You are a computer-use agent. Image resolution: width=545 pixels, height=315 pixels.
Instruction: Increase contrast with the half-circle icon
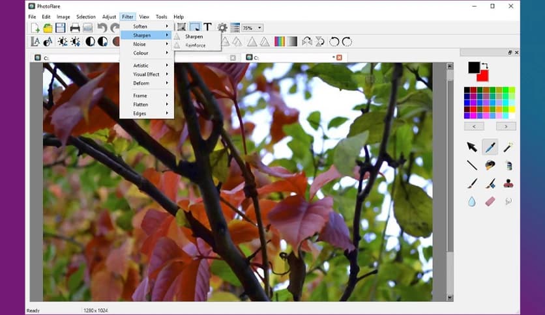pos(90,42)
